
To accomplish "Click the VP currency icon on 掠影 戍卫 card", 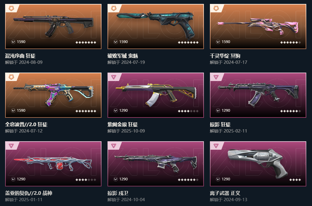I will [116, 179].
